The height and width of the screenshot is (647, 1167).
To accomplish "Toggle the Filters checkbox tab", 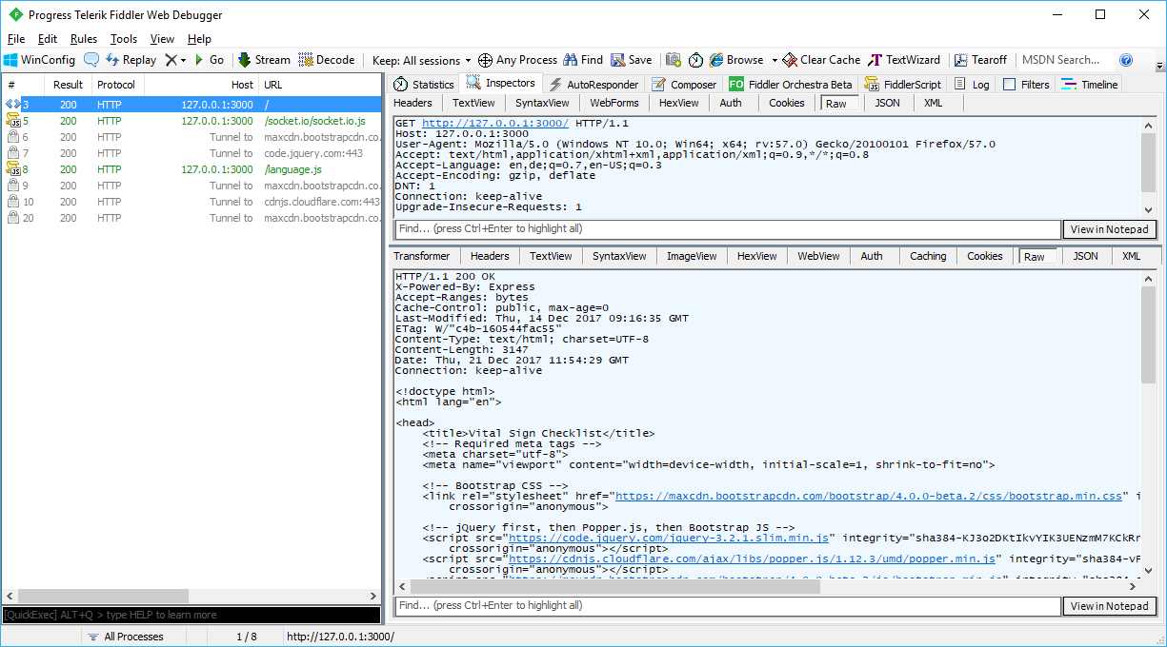I will tap(1026, 85).
